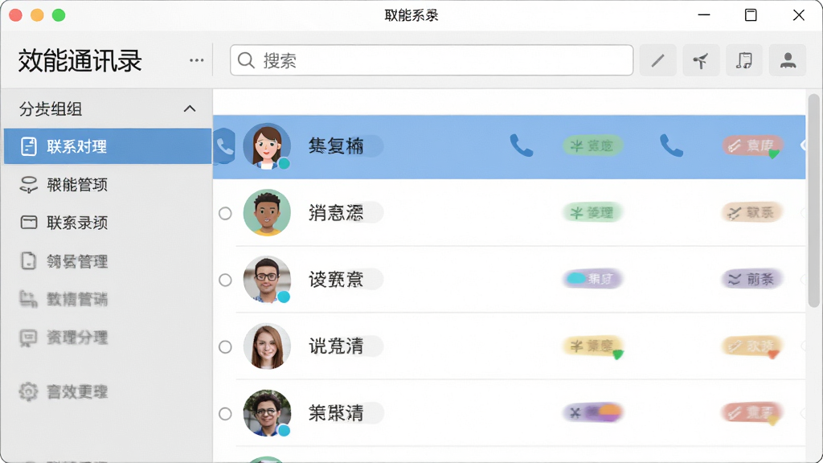Click the macOS yellow minimize button
Screen dimensions: 823x463
37,15
